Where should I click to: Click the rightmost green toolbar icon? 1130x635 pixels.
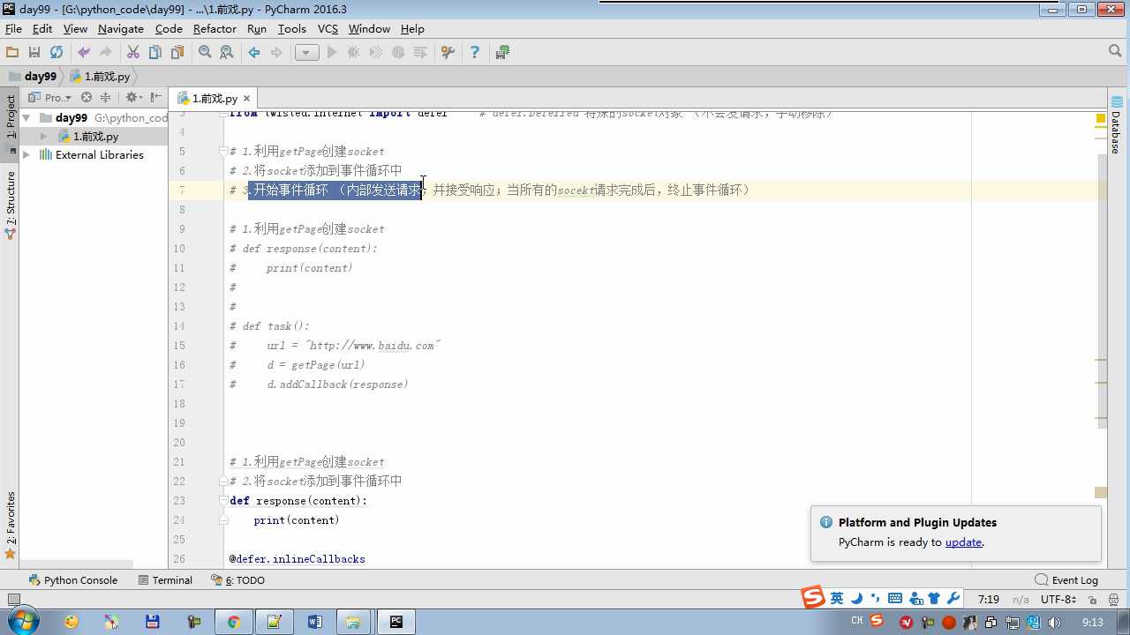pyautogui.click(x=502, y=53)
